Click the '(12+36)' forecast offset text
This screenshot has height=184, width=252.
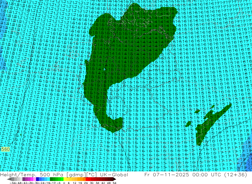(235, 174)
